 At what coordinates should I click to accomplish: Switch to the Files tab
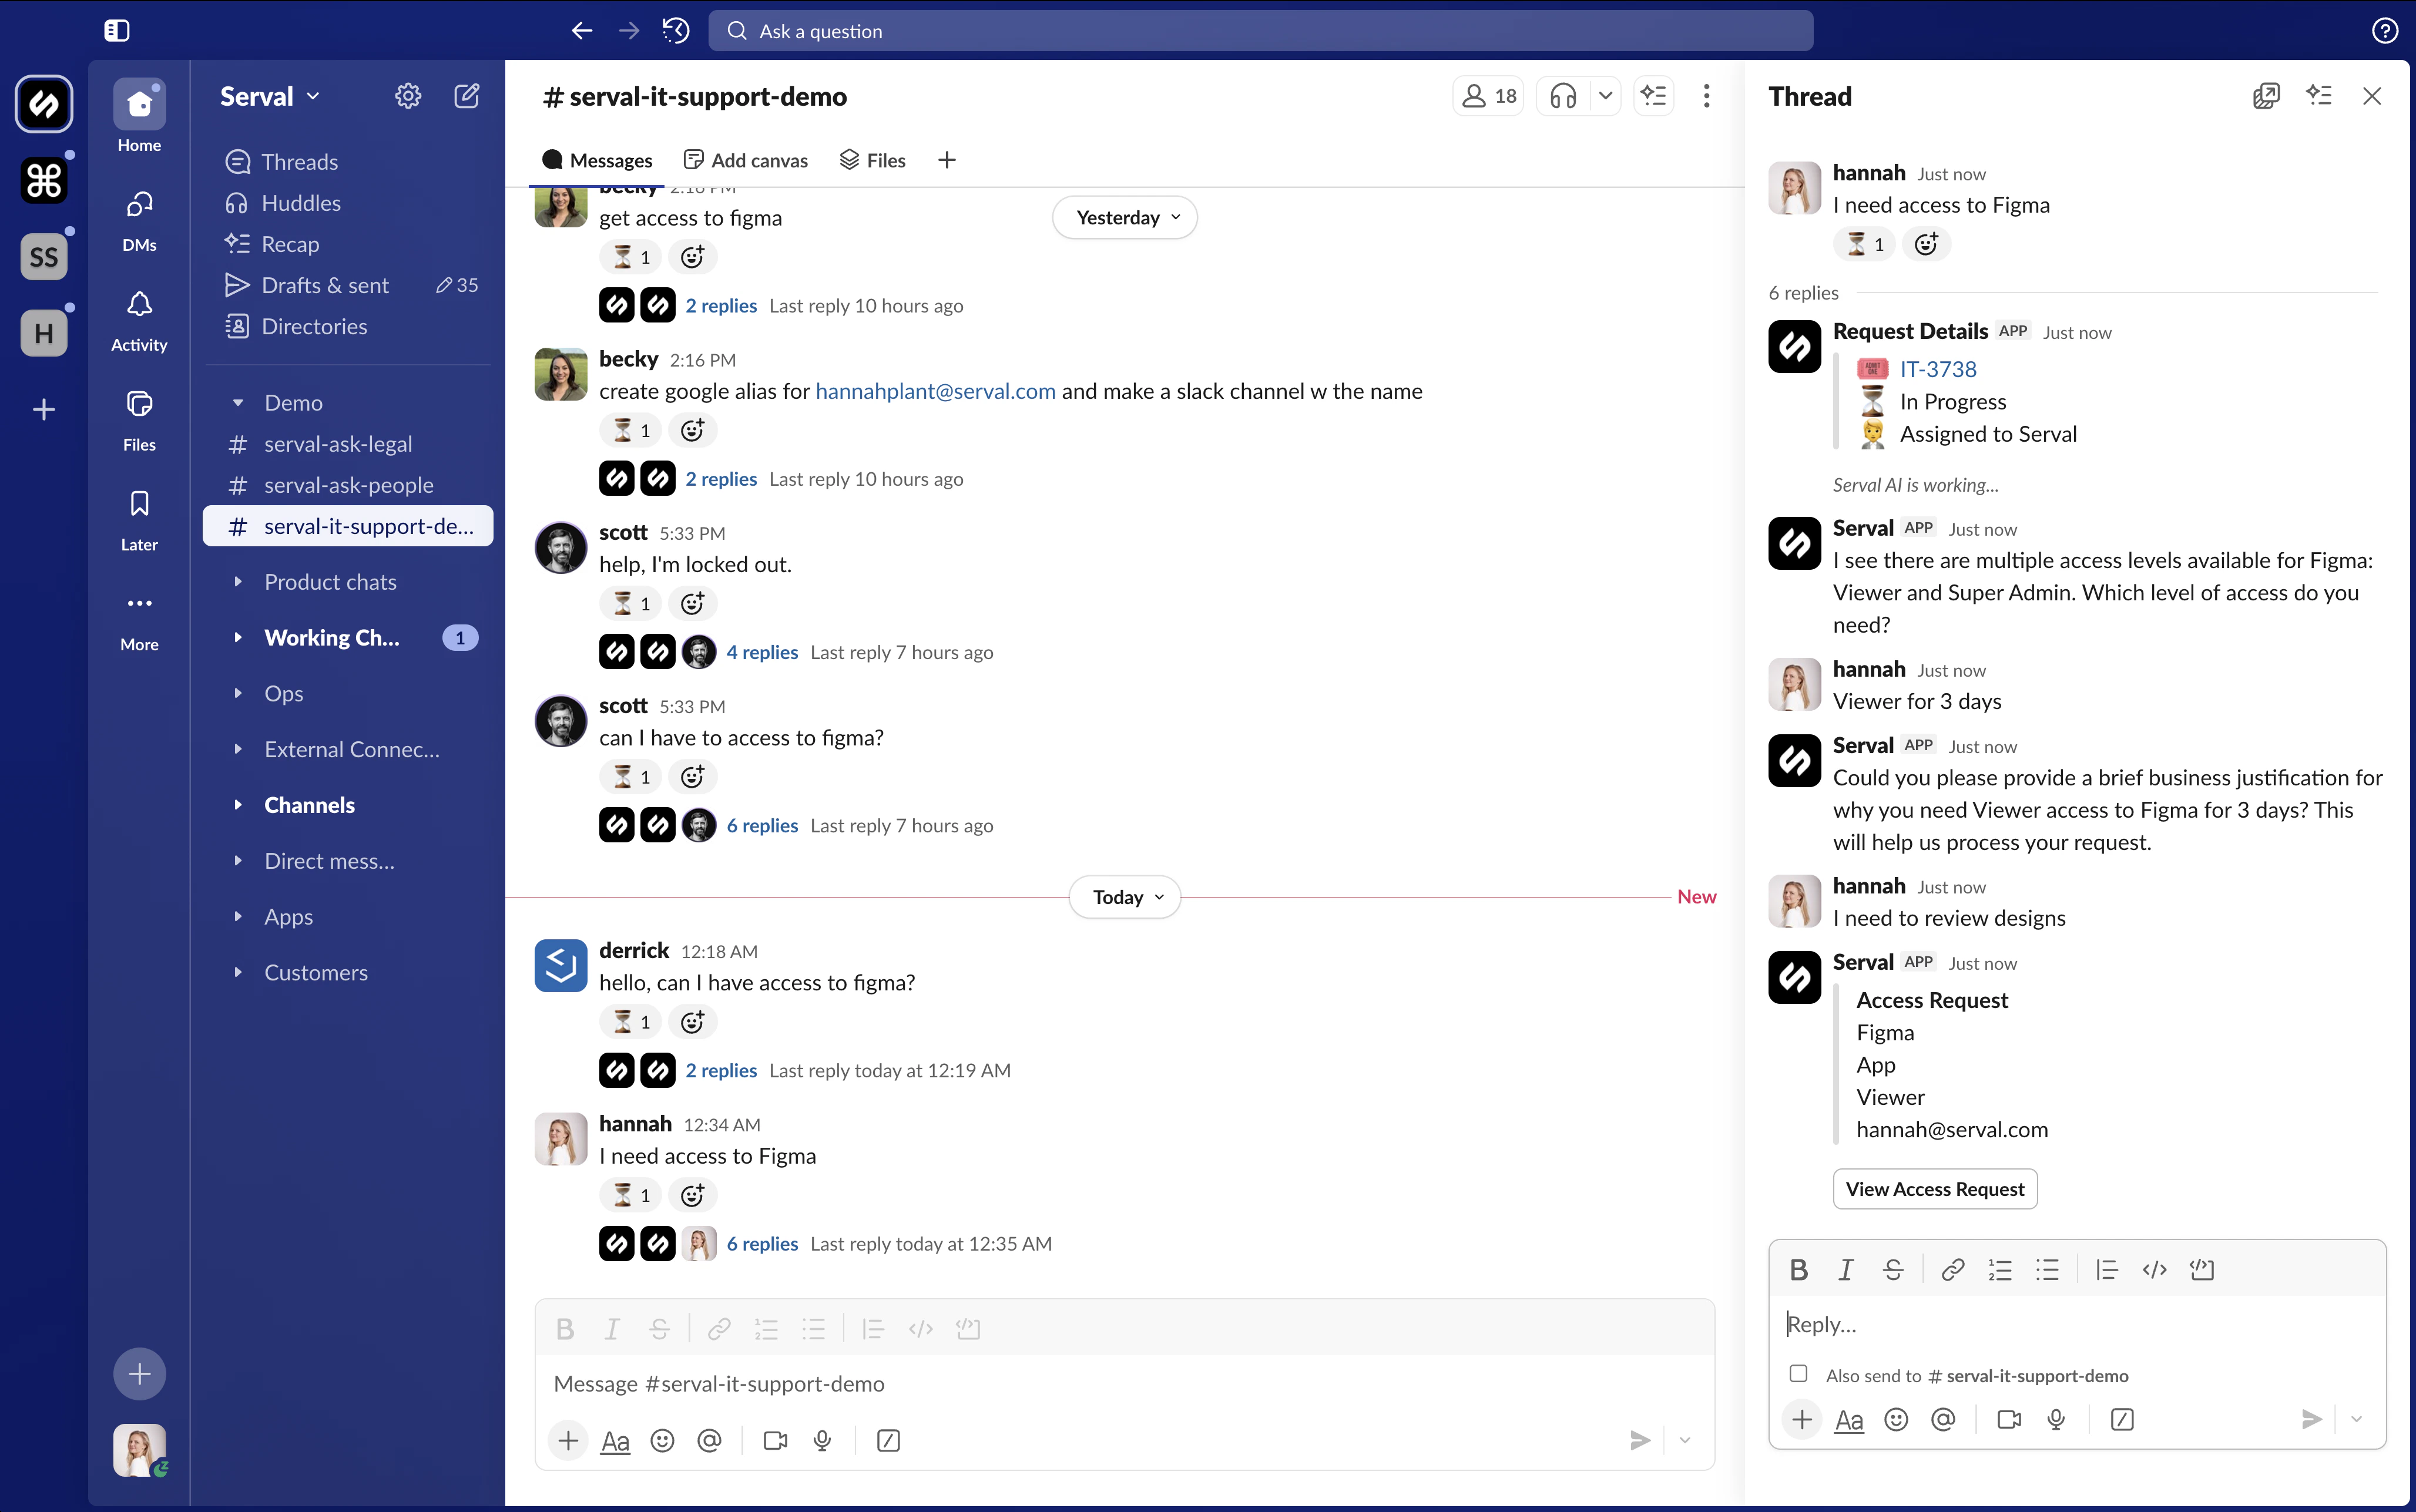[x=872, y=159]
